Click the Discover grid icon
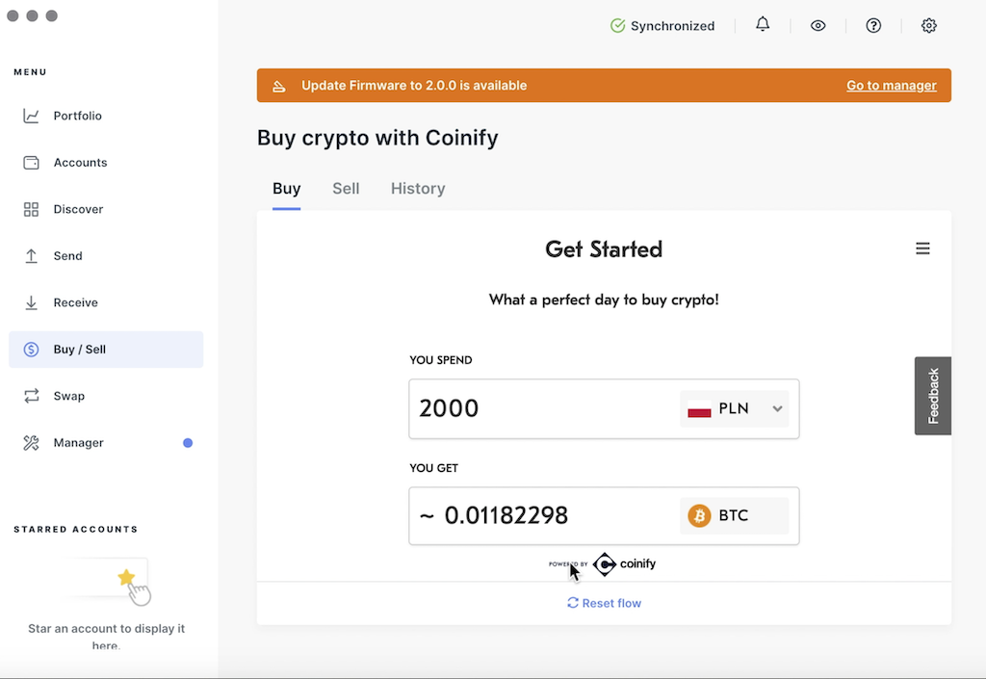The width and height of the screenshot is (986, 679). 31,209
